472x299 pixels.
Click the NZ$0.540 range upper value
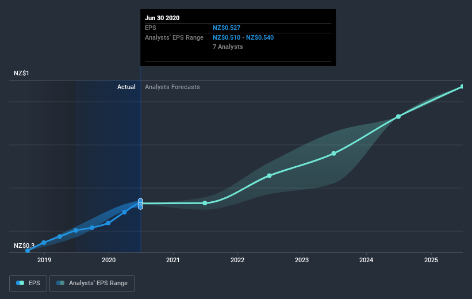[x=260, y=37]
